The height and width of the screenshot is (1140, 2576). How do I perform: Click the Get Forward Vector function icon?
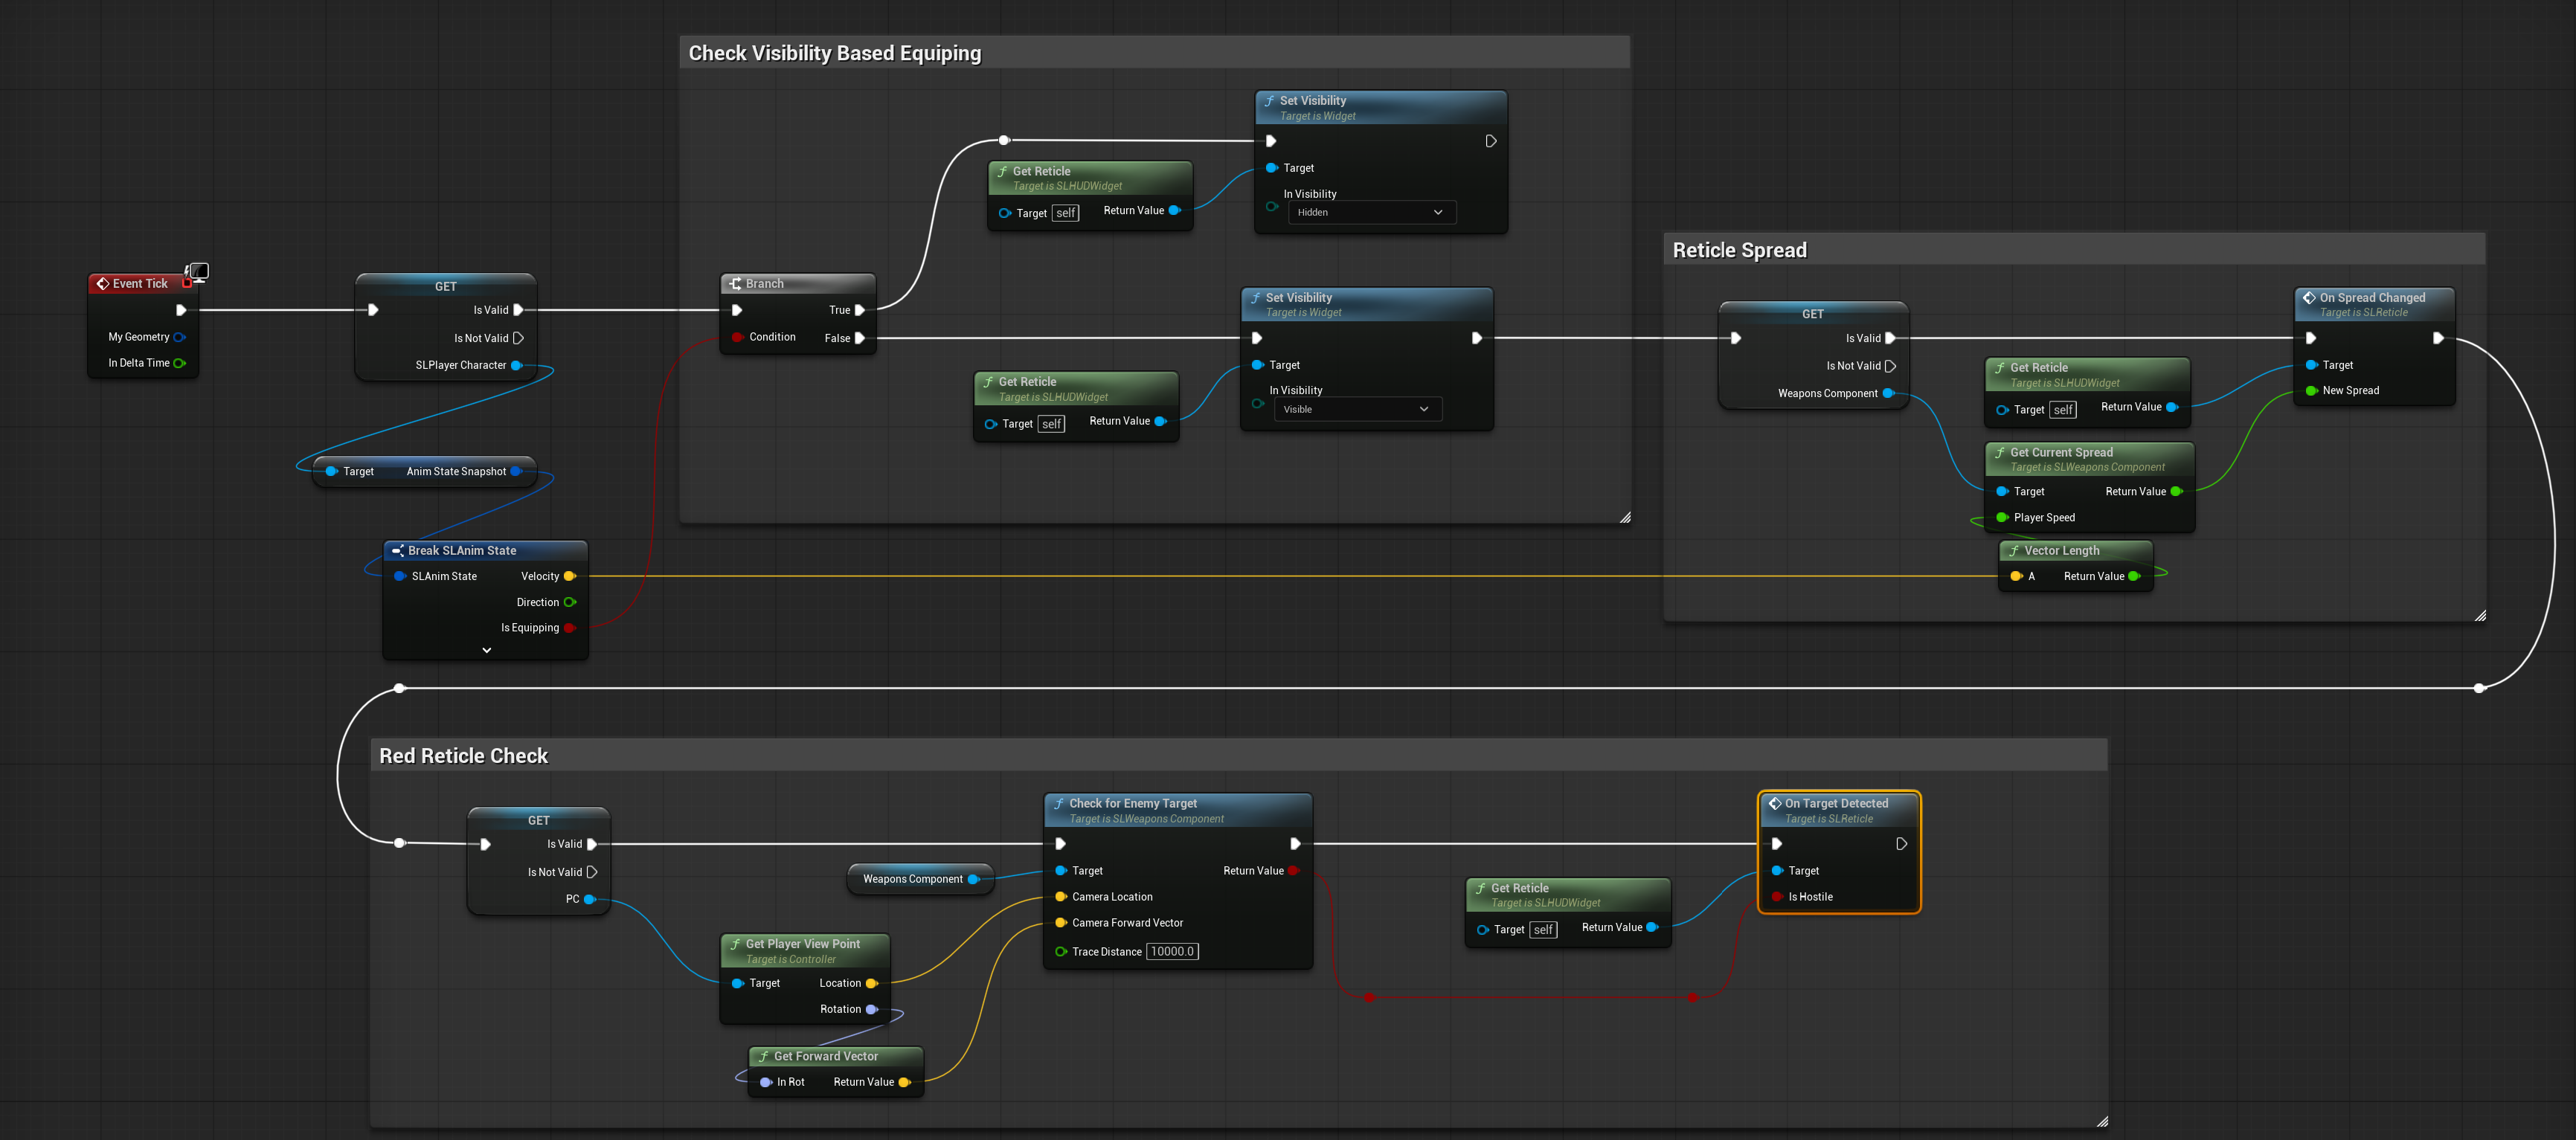pyautogui.click(x=764, y=1056)
